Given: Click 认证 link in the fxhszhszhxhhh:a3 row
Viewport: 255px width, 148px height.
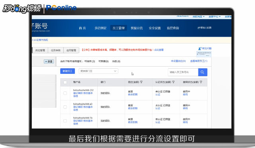Looking at the screenshot, I should click(158, 109).
